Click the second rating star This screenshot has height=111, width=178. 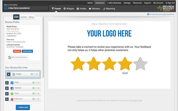[x=93, y=63]
